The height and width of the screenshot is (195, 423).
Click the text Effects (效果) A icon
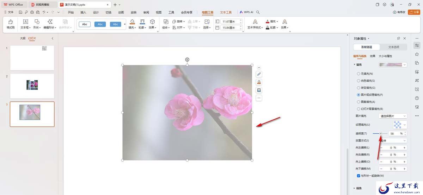coord(284,22)
